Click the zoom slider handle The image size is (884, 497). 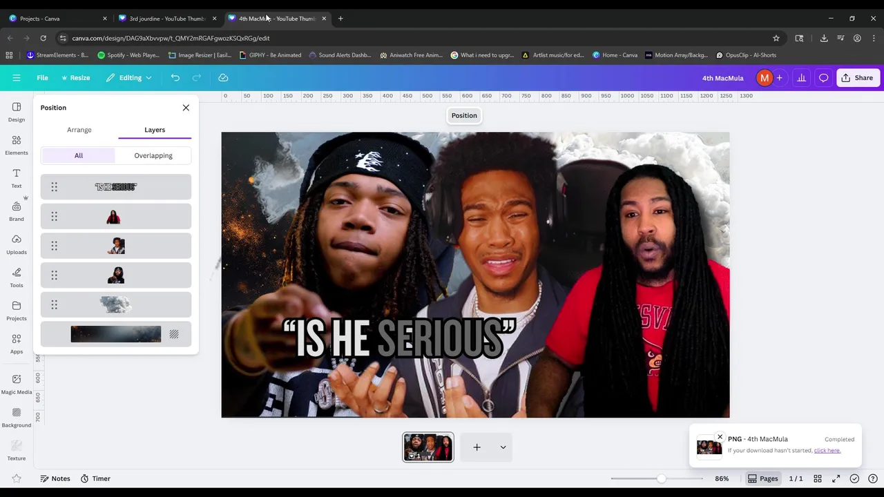tap(661, 478)
